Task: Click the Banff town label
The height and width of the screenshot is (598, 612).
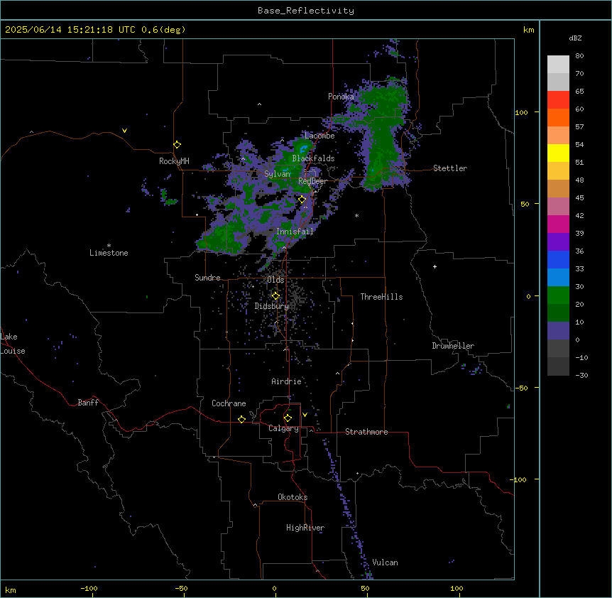Action: tap(88, 403)
